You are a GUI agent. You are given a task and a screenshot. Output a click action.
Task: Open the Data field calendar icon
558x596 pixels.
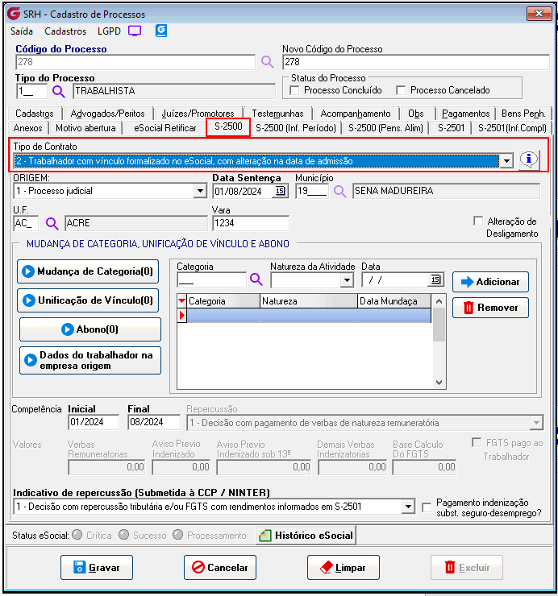435,279
